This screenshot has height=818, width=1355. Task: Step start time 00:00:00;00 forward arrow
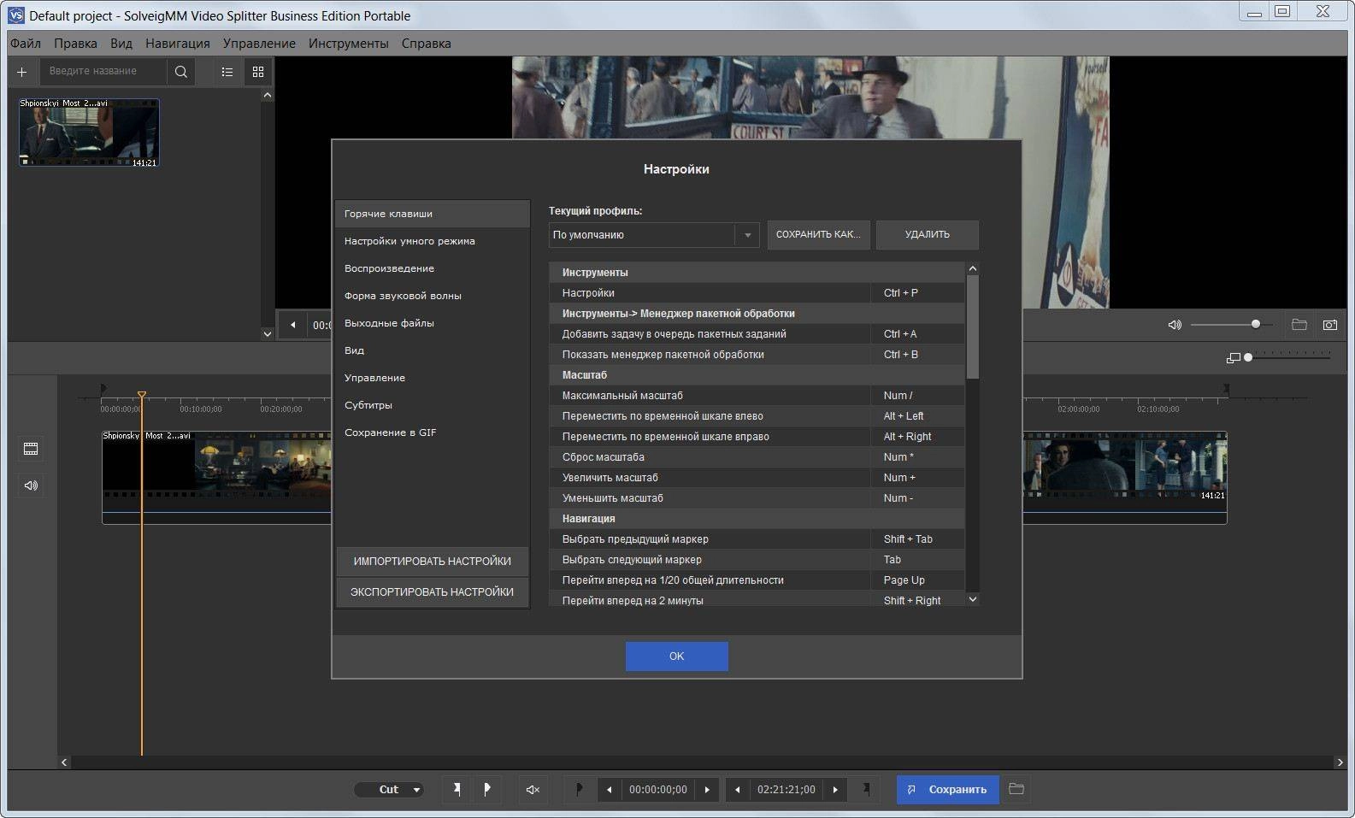tap(707, 789)
